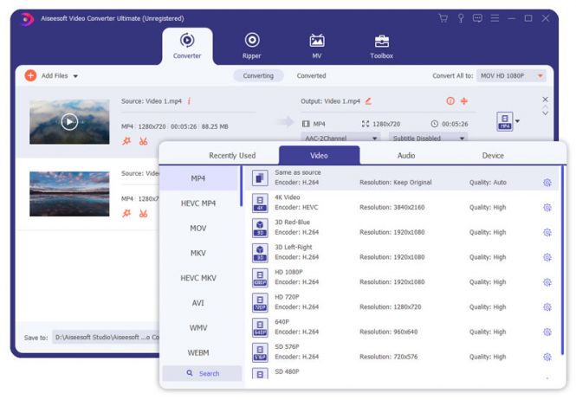Open scissors cut tool for the second video
Screen dimensions: 576x400
click(x=143, y=213)
